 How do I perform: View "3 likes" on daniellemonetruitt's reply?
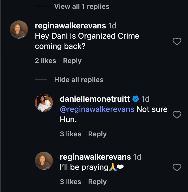(70, 134)
